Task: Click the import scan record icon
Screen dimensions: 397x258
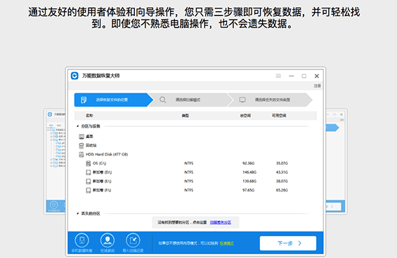Action: (x=133, y=240)
